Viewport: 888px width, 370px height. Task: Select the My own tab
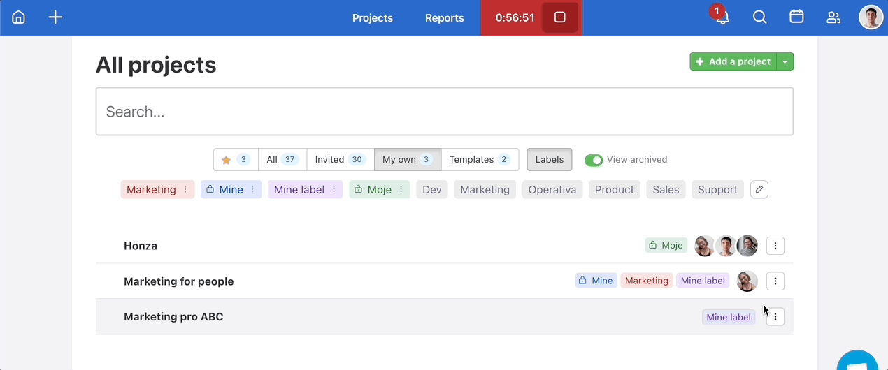coord(408,159)
